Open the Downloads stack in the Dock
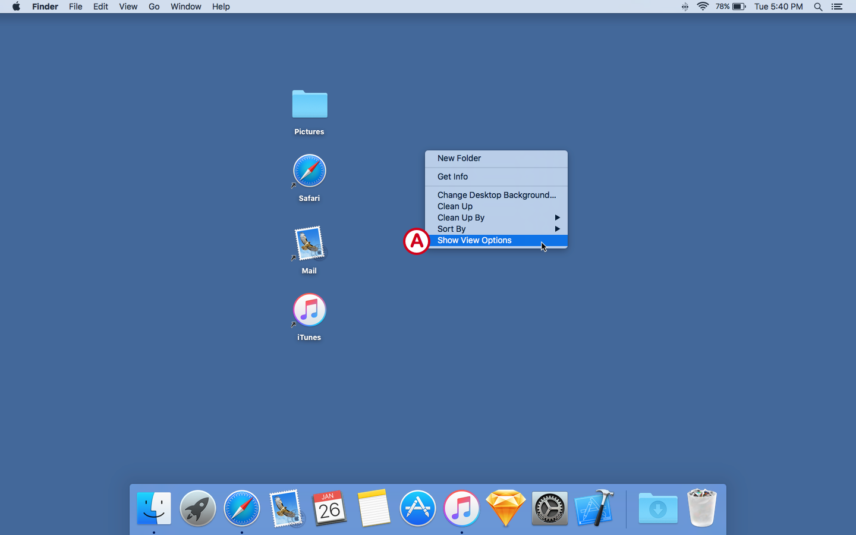 click(657, 508)
